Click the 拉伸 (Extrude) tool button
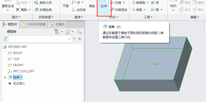The height and width of the screenshot is (102, 206). coord(104,7)
